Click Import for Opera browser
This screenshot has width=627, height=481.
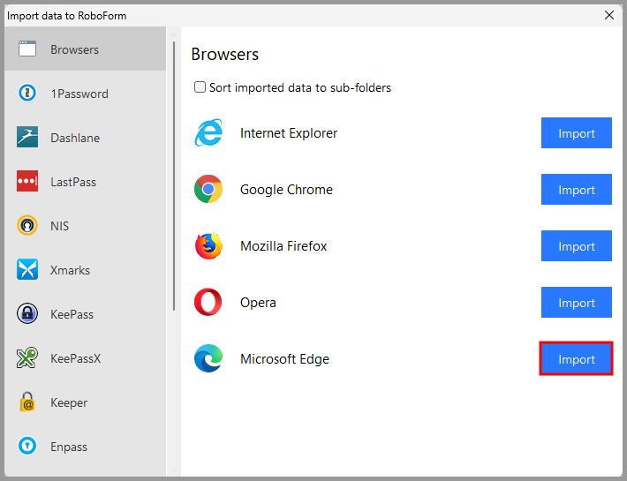pyautogui.click(x=576, y=303)
